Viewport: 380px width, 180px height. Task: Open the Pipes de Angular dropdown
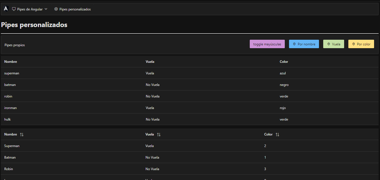pyautogui.click(x=30, y=9)
